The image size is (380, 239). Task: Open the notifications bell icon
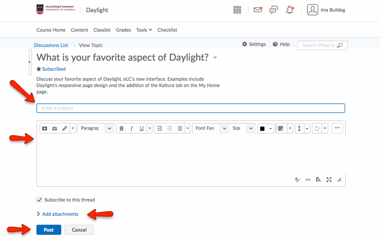pos(289,10)
